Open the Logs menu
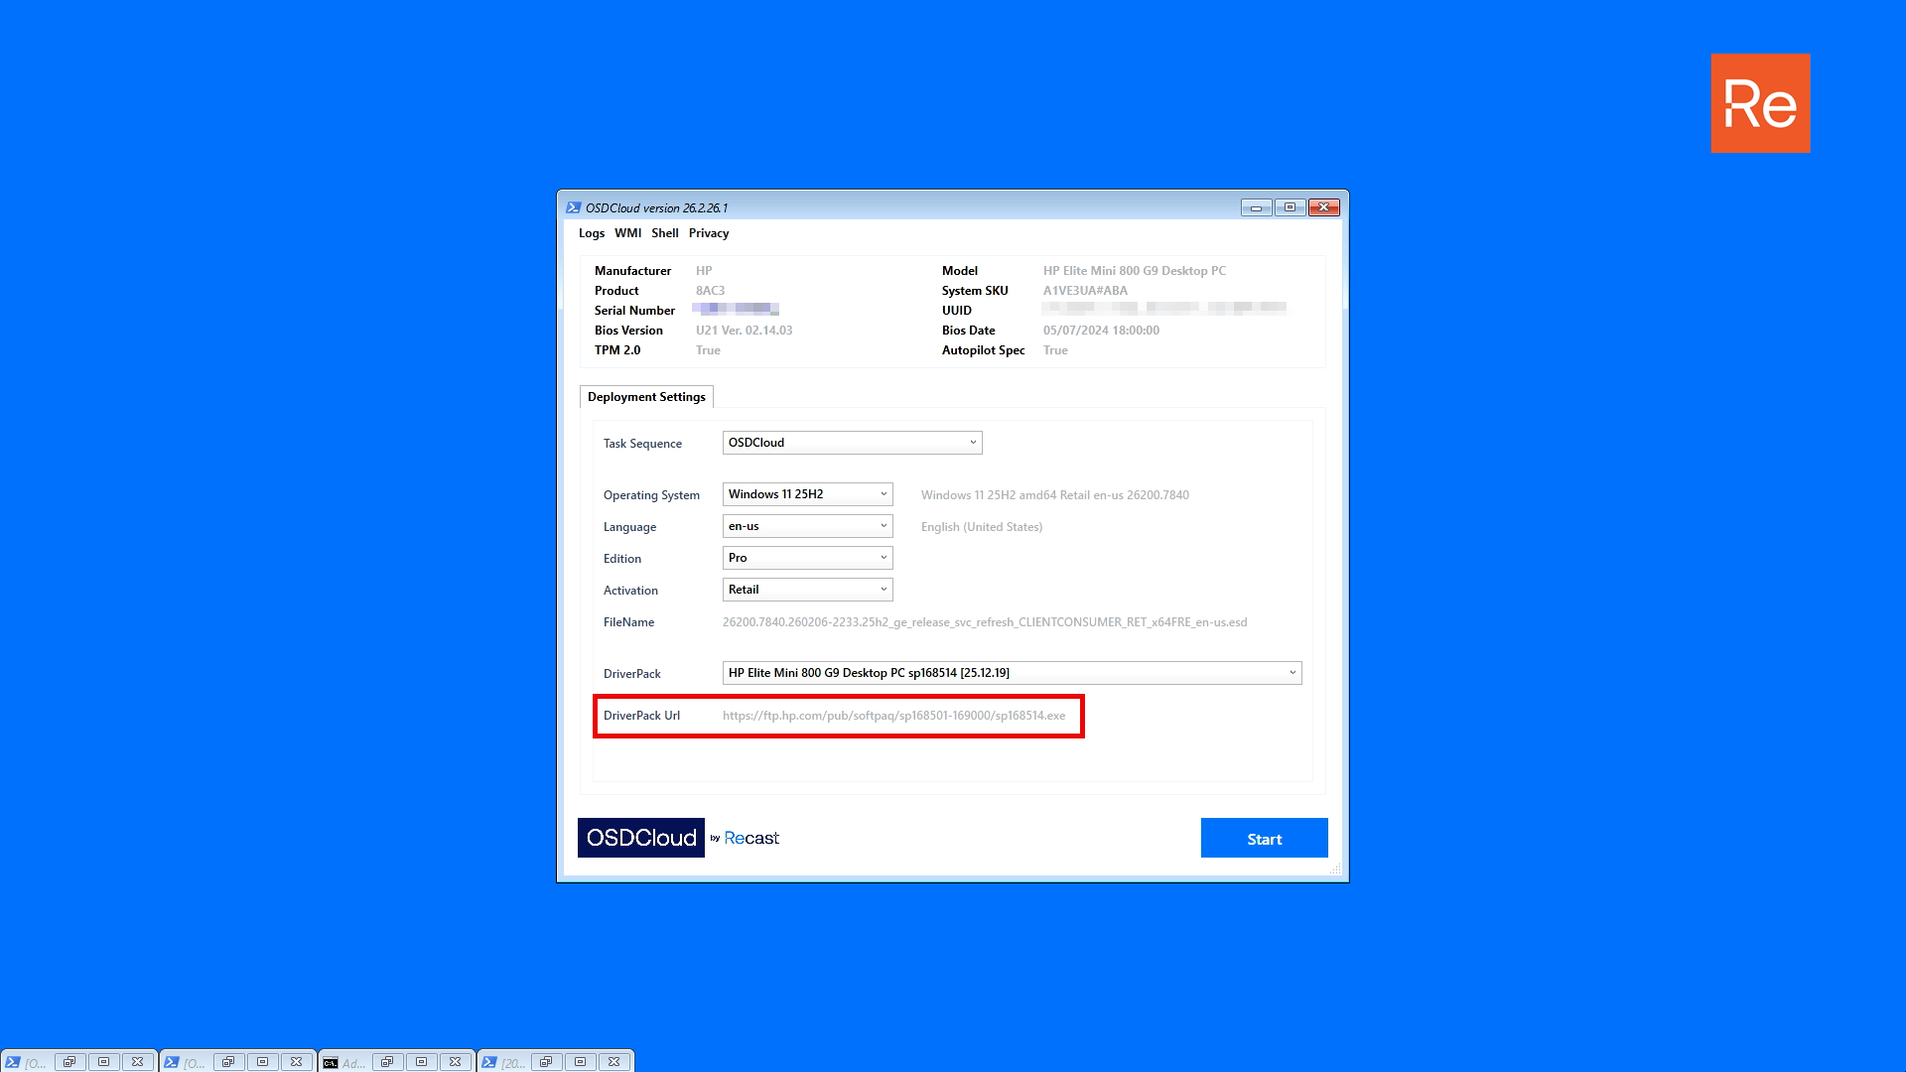 (x=591, y=233)
